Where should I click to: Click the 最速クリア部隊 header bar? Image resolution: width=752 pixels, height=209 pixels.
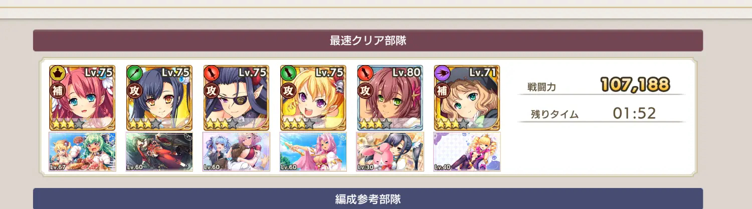click(368, 40)
